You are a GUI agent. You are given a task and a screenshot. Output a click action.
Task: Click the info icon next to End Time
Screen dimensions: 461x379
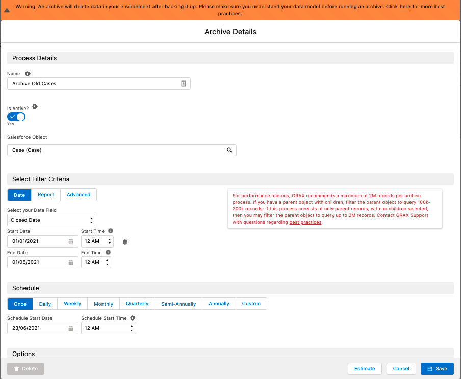108,252
